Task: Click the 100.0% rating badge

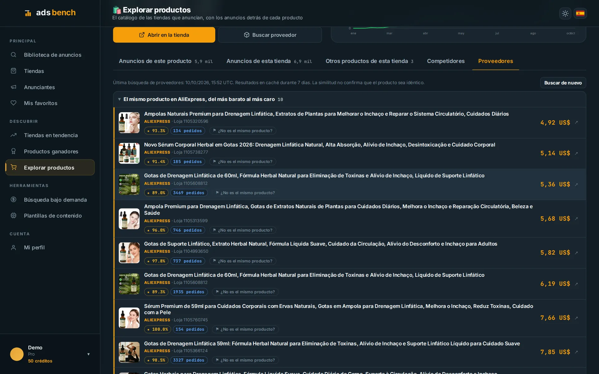Action: pos(157,329)
